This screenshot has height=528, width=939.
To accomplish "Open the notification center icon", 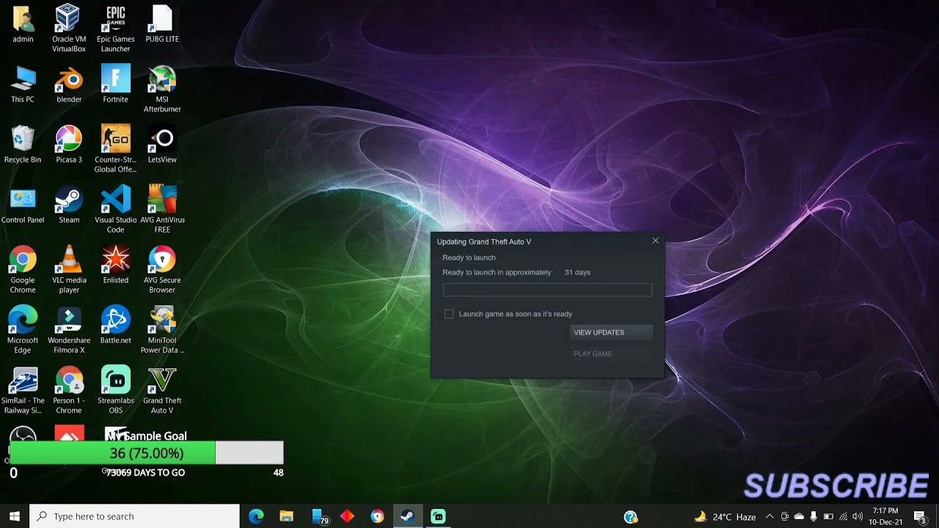I will (921, 516).
